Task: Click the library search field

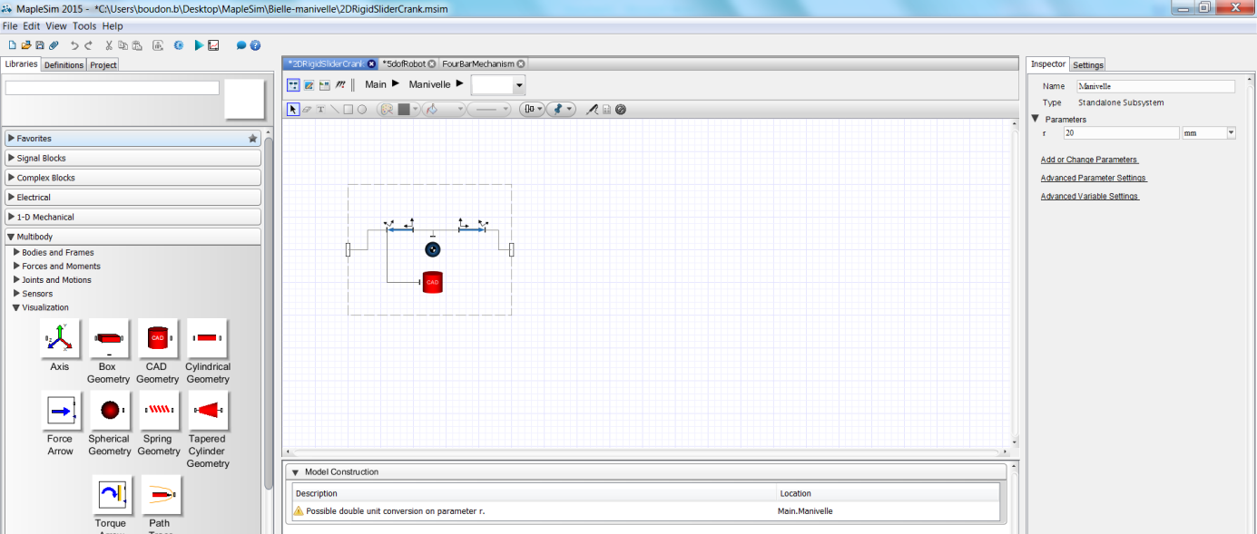Action: (113, 88)
